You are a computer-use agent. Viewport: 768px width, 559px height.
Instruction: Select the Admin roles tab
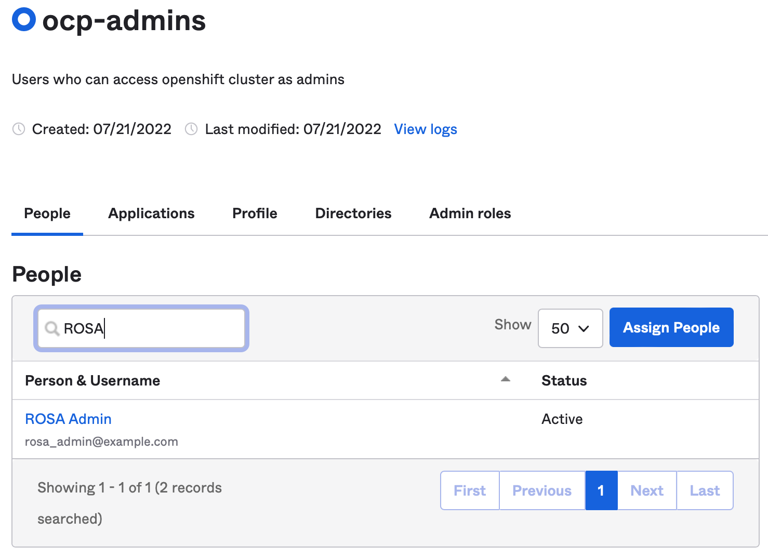tap(469, 213)
